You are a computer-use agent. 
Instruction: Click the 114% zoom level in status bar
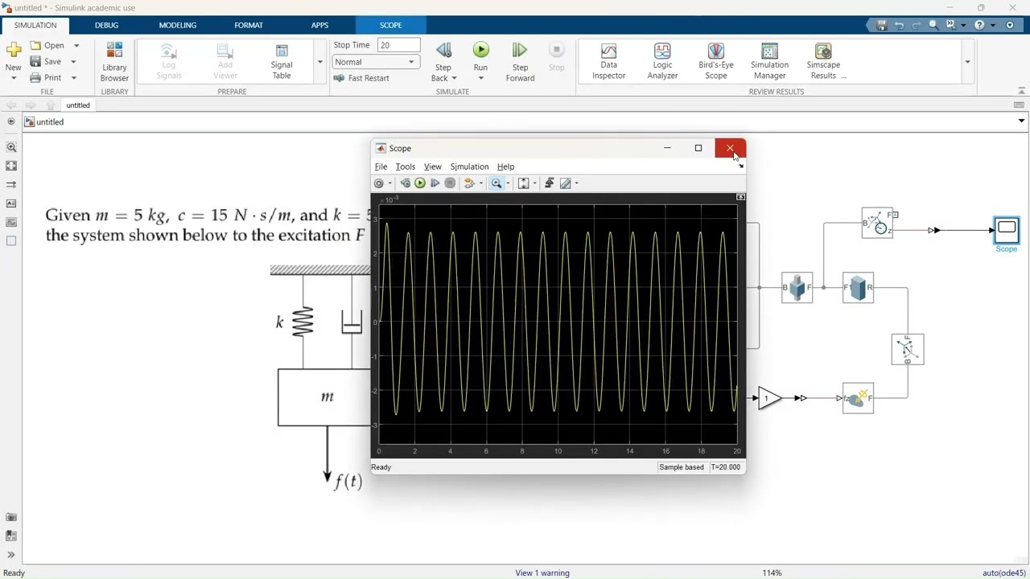point(772,573)
